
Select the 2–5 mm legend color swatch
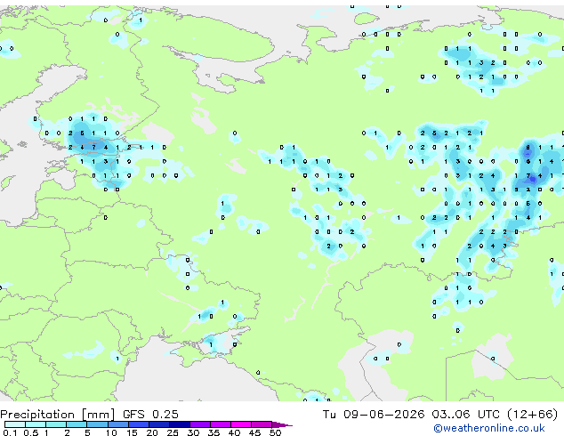coord(77,424)
